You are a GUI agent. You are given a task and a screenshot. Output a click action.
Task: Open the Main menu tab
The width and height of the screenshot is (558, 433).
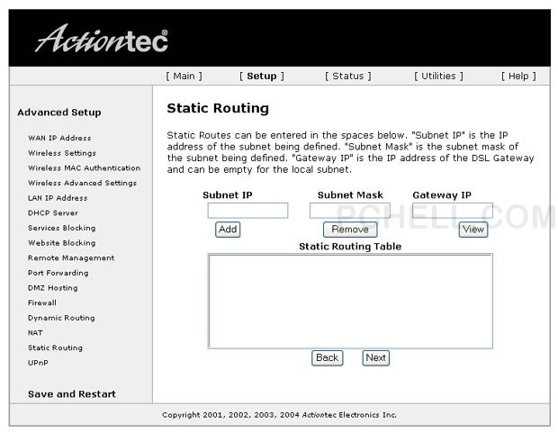pos(184,77)
